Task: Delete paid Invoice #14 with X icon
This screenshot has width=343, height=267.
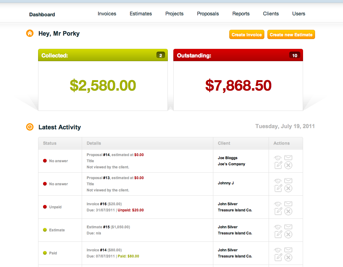Action: [x=288, y=257]
